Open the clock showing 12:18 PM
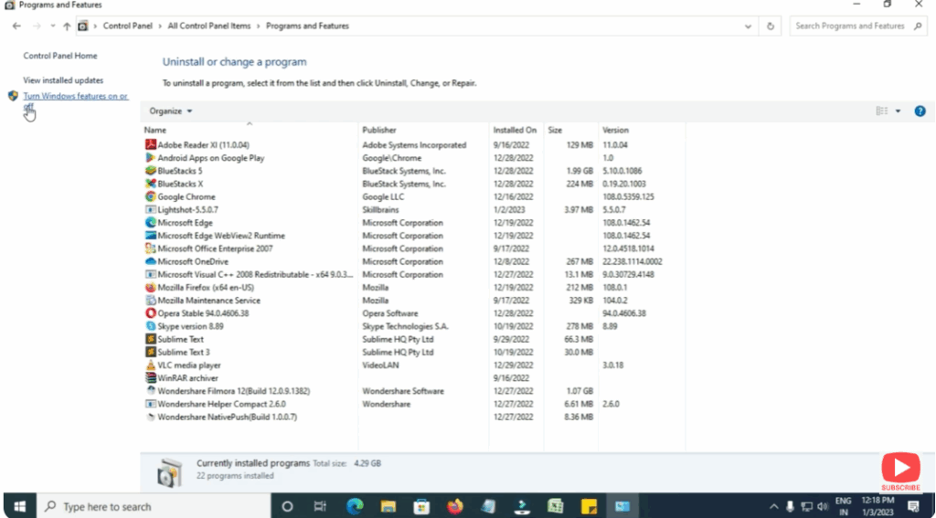 click(x=878, y=506)
